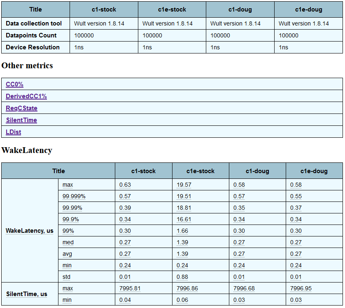Click the 0.88 std value for c1e-stock
This screenshot has height=308, width=345.
(182, 277)
